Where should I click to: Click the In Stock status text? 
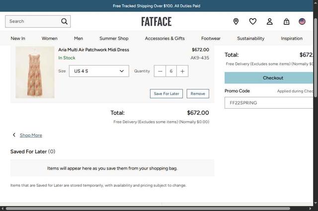[67, 58]
